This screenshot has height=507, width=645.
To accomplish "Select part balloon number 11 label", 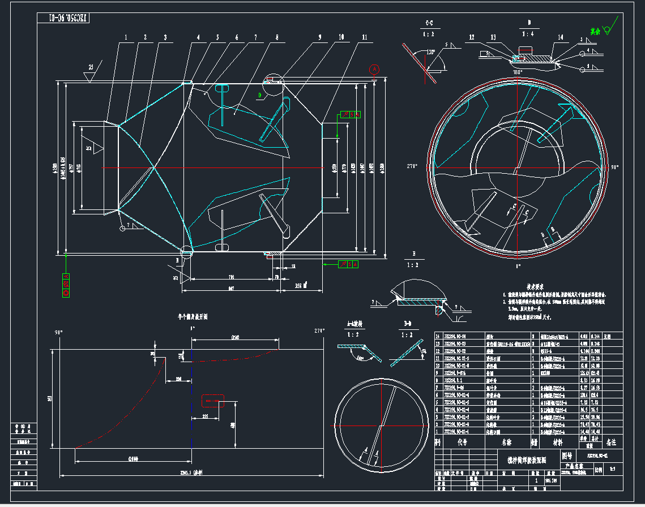I will pos(365,37).
